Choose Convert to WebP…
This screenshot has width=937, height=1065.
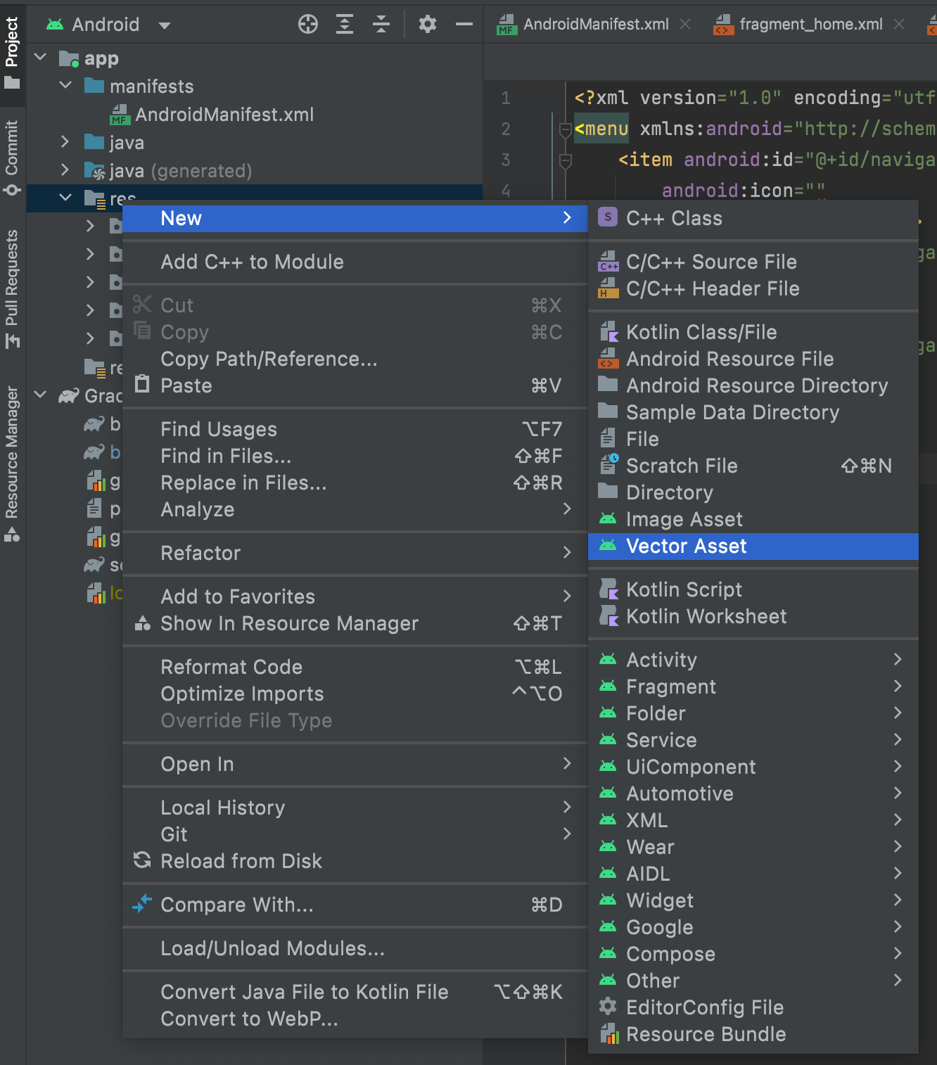355,1019
